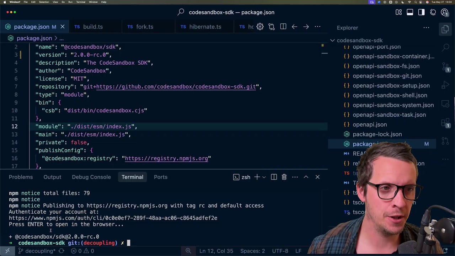Go to line via Ln 12, Col 35

pos(216,251)
